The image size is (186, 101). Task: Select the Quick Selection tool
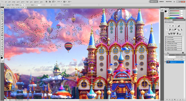(x=2, y=17)
